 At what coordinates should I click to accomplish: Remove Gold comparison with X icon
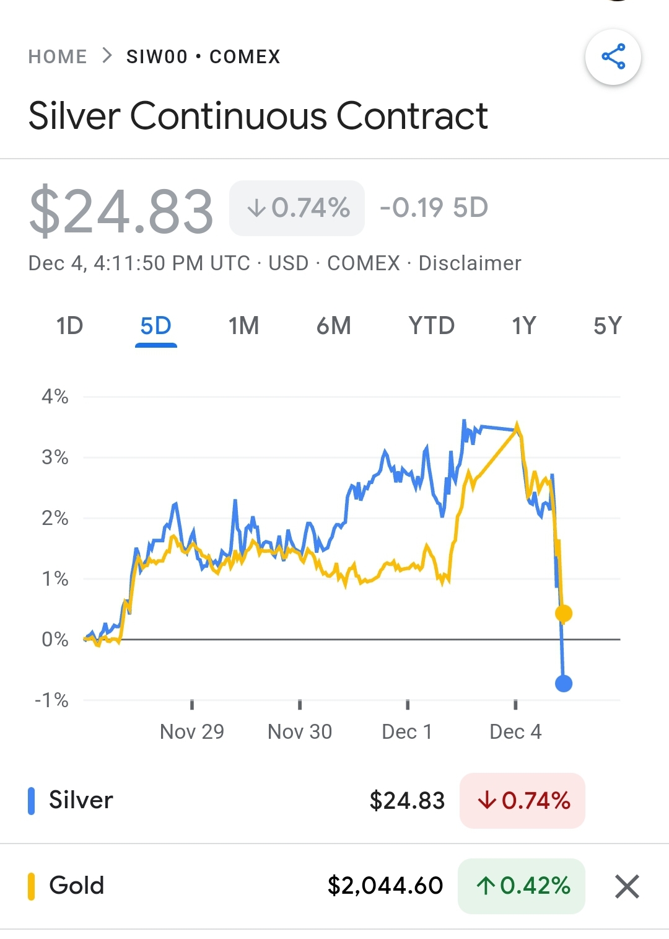pos(627,886)
